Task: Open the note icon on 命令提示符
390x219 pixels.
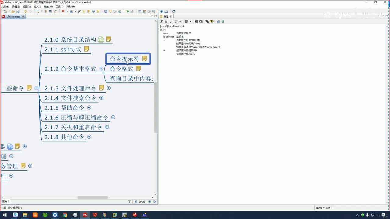Action: (x=145, y=59)
